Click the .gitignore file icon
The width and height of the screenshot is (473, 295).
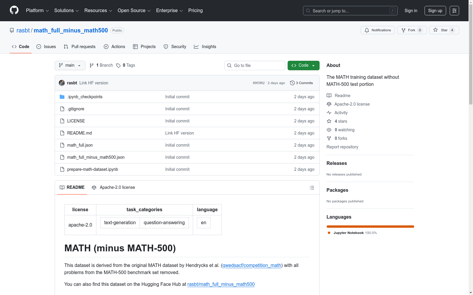62,109
